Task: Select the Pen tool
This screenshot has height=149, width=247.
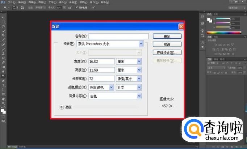Action: pyautogui.click(x=3, y=81)
